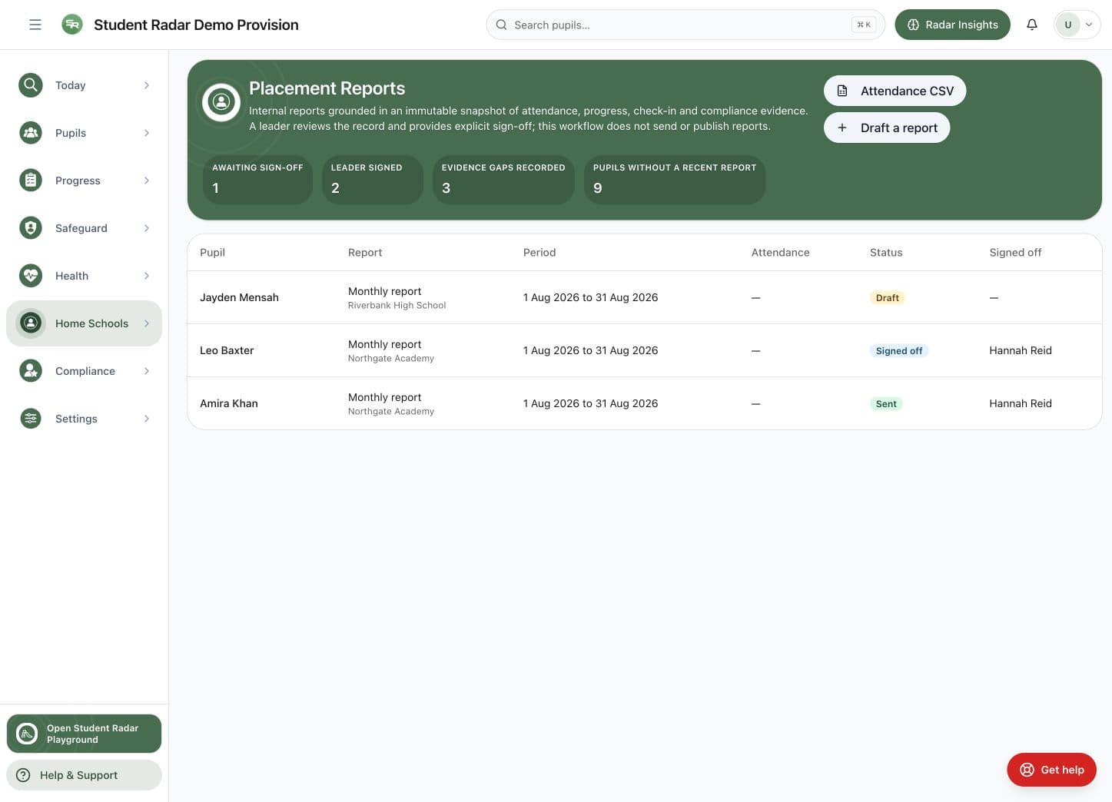Click the playground icon at sidebar bottom
The height and width of the screenshot is (802, 1112).
click(x=27, y=734)
